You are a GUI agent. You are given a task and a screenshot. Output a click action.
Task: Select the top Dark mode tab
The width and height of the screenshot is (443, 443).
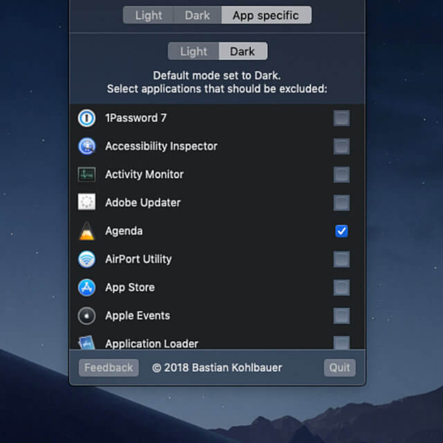click(197, 15)
